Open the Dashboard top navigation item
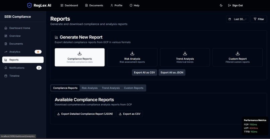The image size is (270, 139). (69, 5)
